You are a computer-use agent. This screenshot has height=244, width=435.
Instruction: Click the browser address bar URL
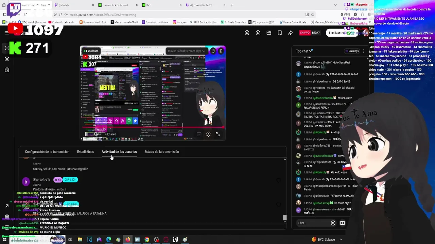click(103, 15)
